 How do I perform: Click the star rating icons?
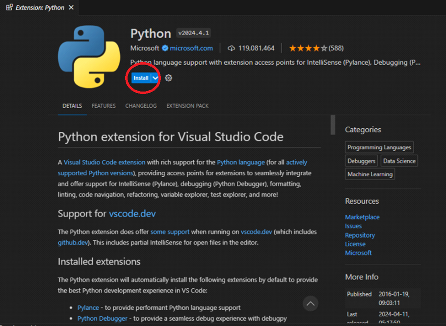tap(307, 48)
